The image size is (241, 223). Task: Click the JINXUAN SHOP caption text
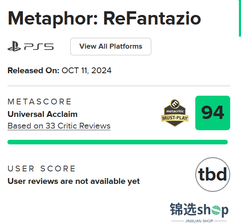tap(199, 221)
